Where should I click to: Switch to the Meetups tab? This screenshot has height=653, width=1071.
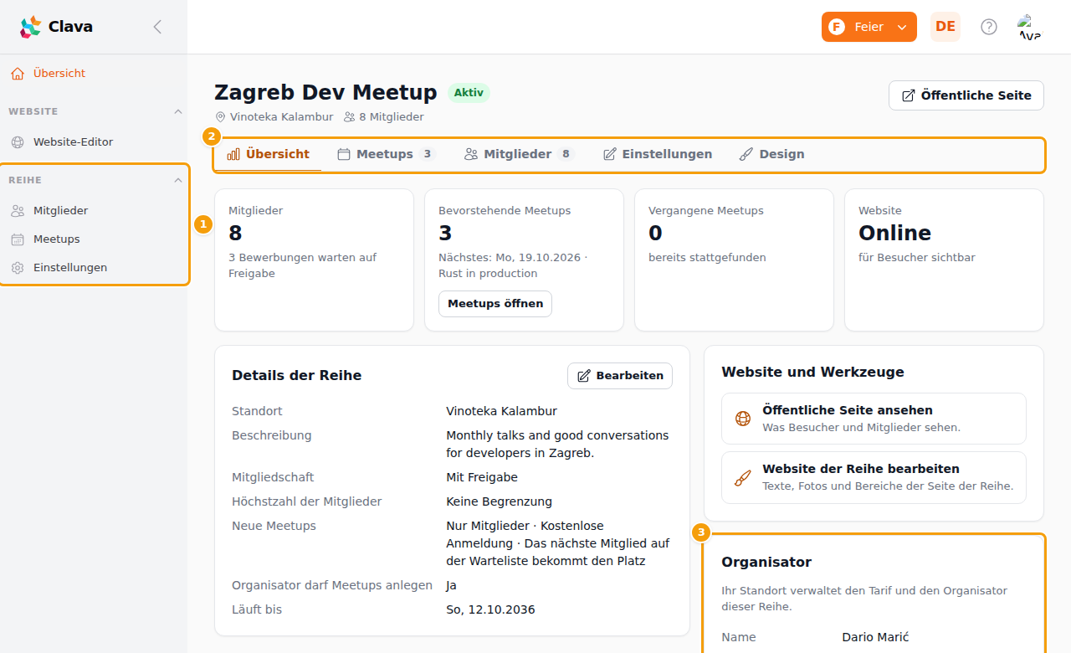pos(387,155)
